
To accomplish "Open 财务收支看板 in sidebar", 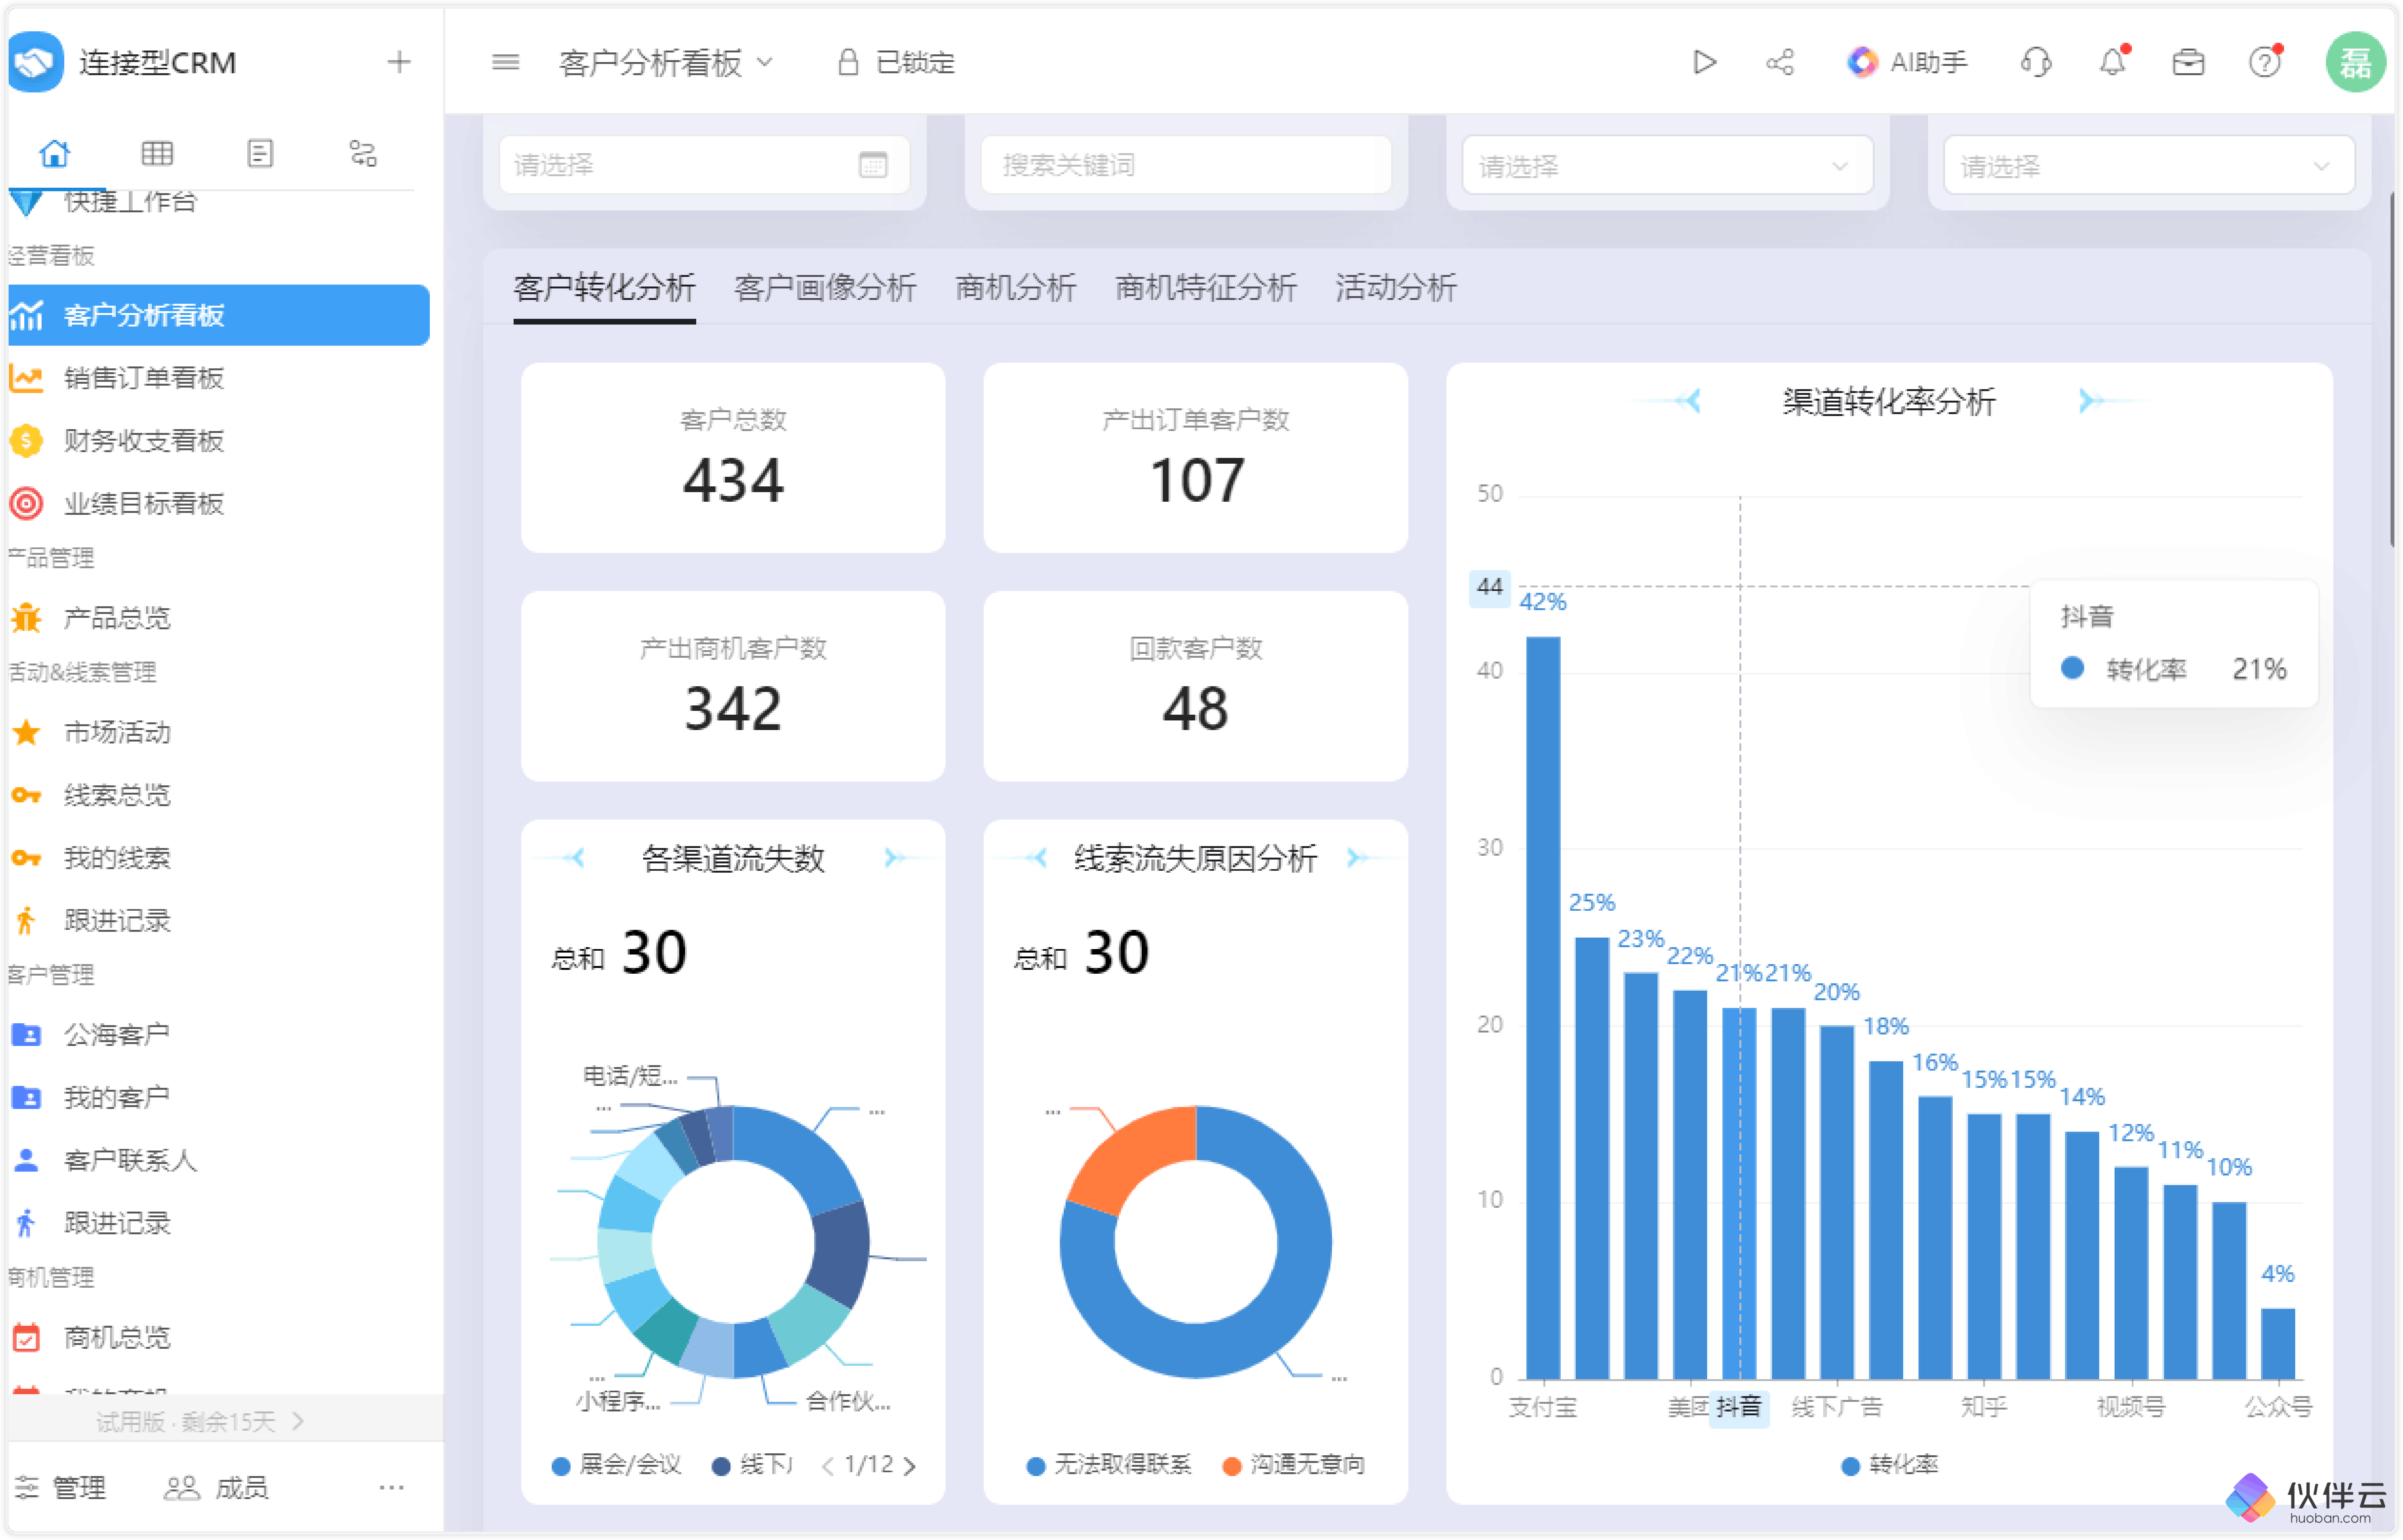I will click(219, 441).
